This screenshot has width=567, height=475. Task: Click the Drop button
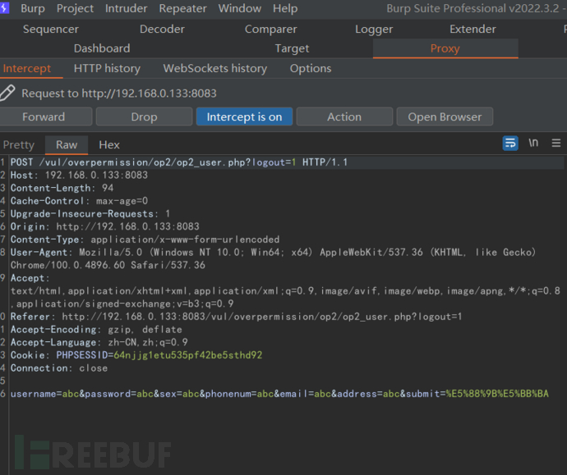[x=145, y=116]
